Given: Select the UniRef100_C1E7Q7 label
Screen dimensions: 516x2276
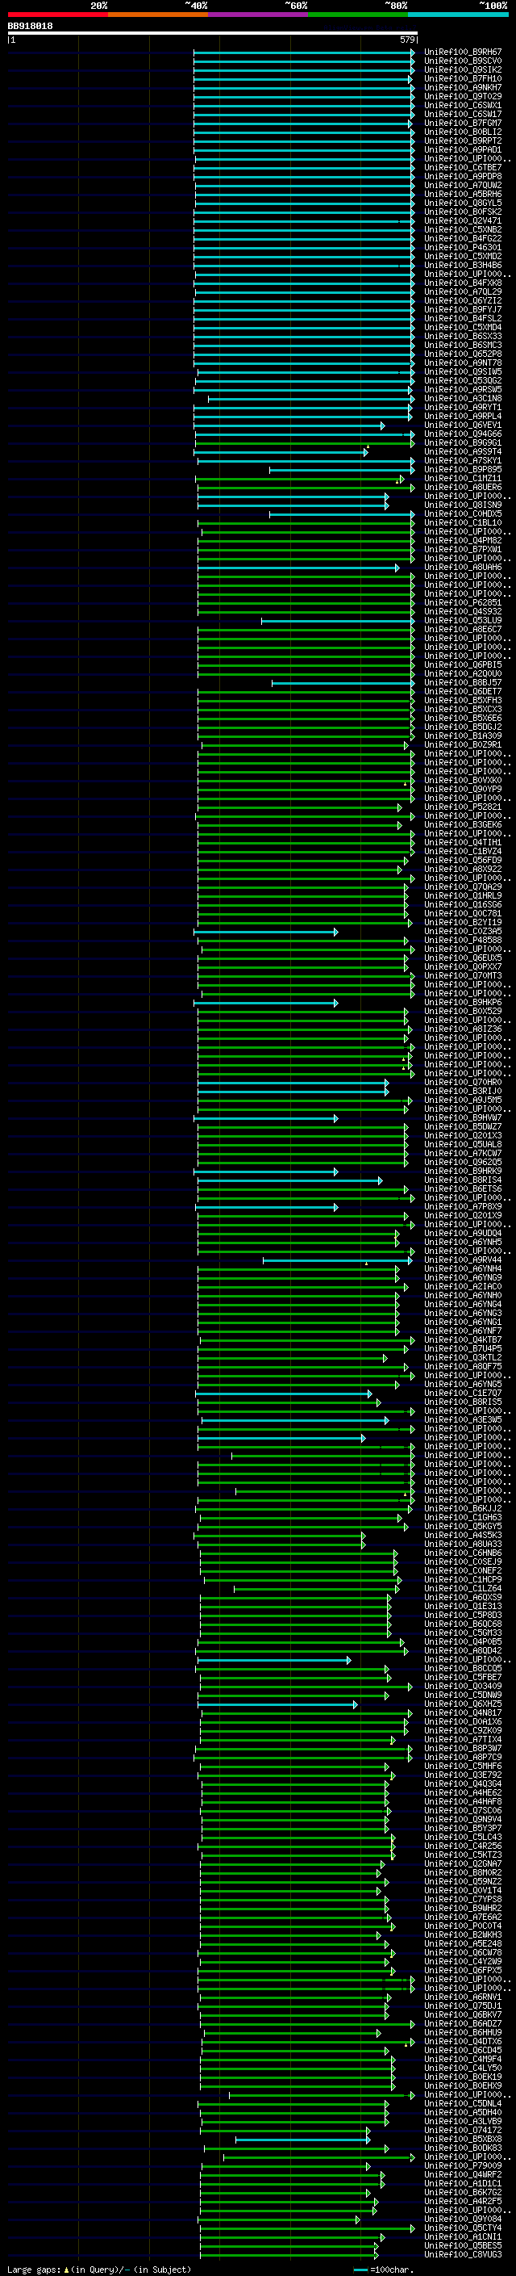Looking at the screenshot, I should [x=463, y=1394].
